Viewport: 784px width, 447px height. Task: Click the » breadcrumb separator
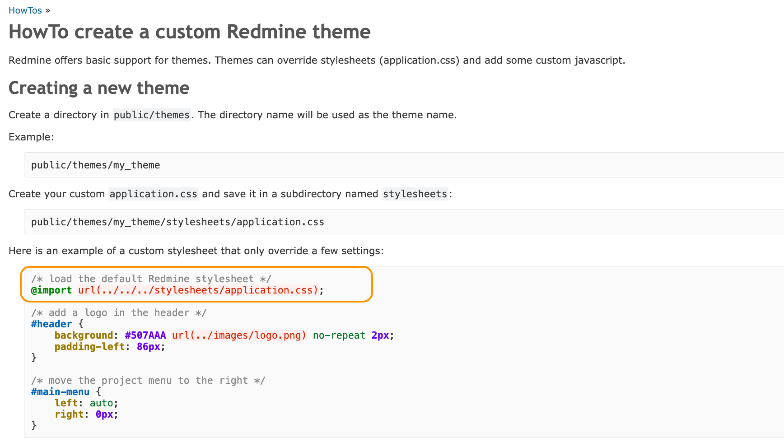48,10
